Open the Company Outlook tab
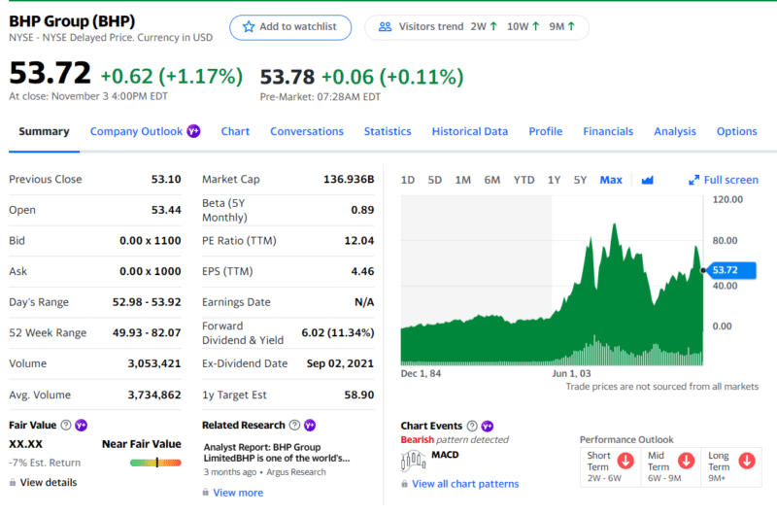 click(136, 131)
